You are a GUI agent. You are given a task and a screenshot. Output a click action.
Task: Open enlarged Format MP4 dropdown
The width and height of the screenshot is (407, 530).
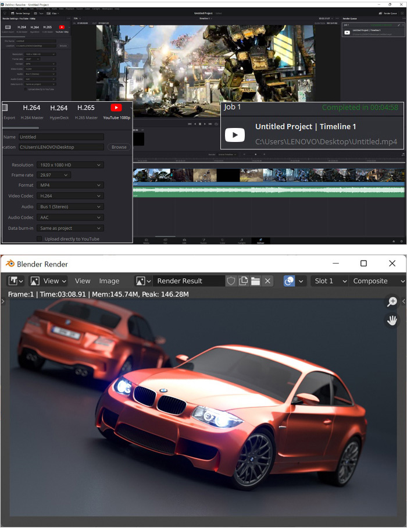click(70, 185)
